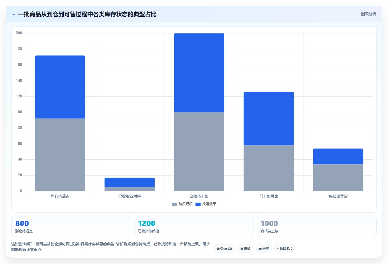388x264 pixels.
Task: Select the blue bar segment for 合格待上架
Action: click(199, 73)
